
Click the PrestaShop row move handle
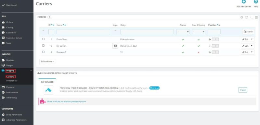tap(210, 40)
